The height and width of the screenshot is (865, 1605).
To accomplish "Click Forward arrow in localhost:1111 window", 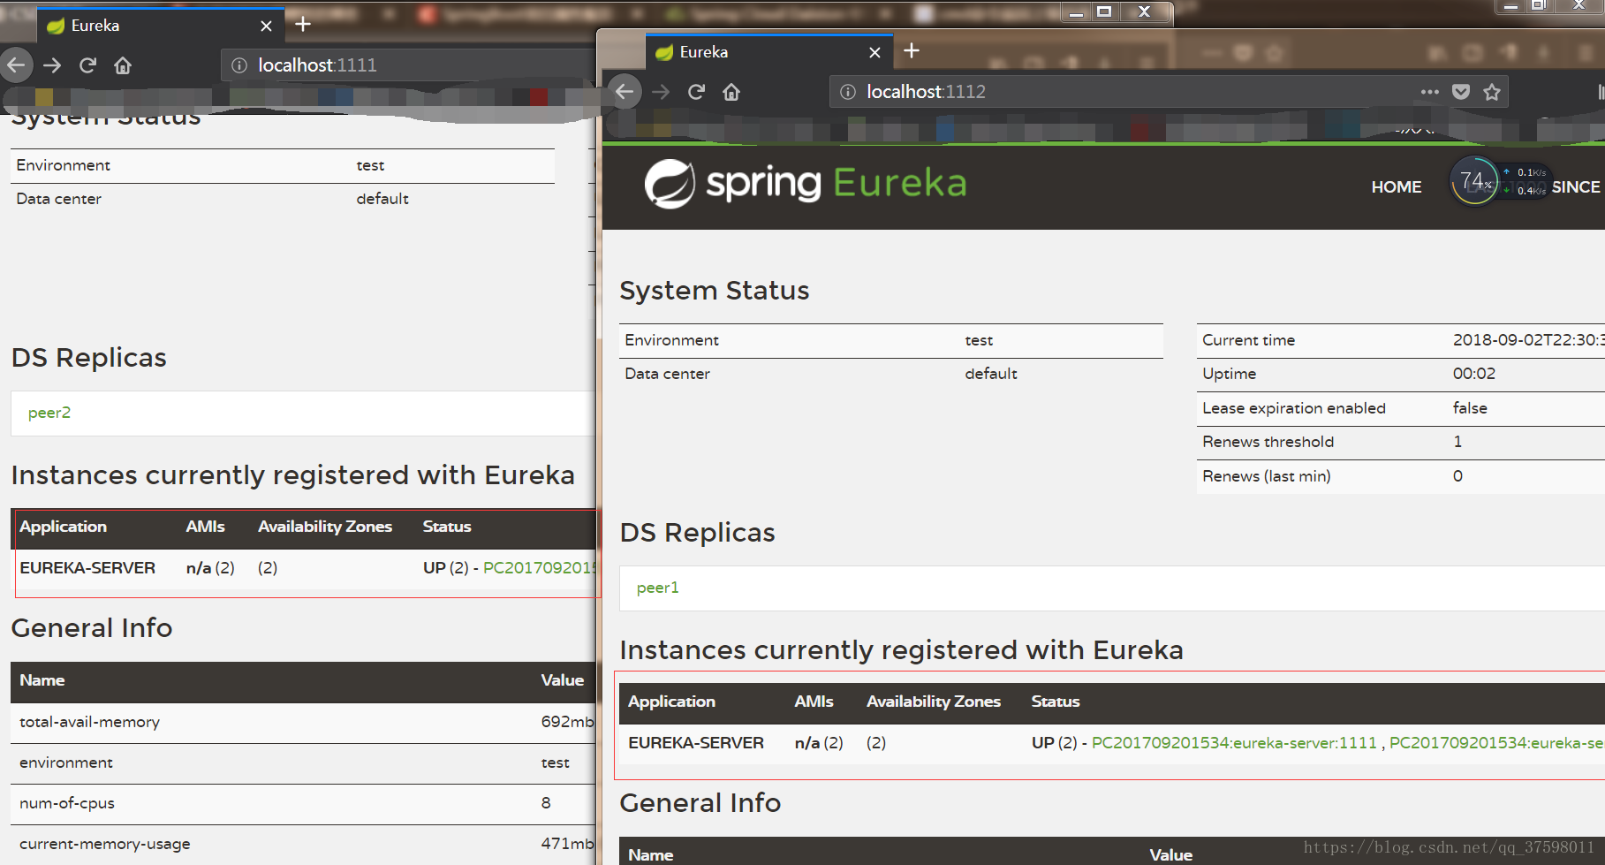I will 52,65.
